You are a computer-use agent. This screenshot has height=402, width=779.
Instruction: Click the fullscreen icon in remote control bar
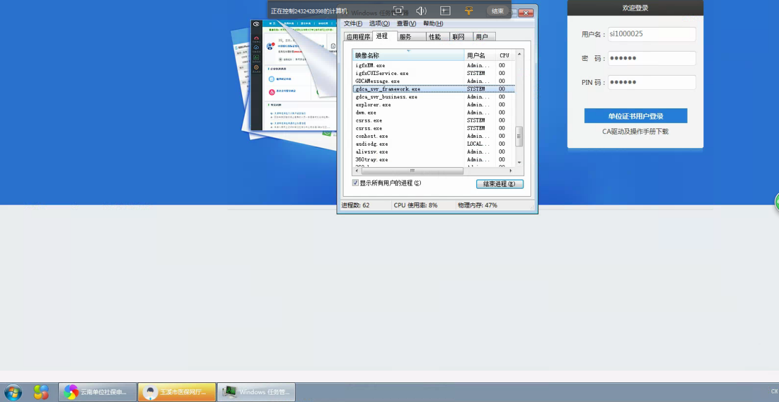tap(398, 10)
